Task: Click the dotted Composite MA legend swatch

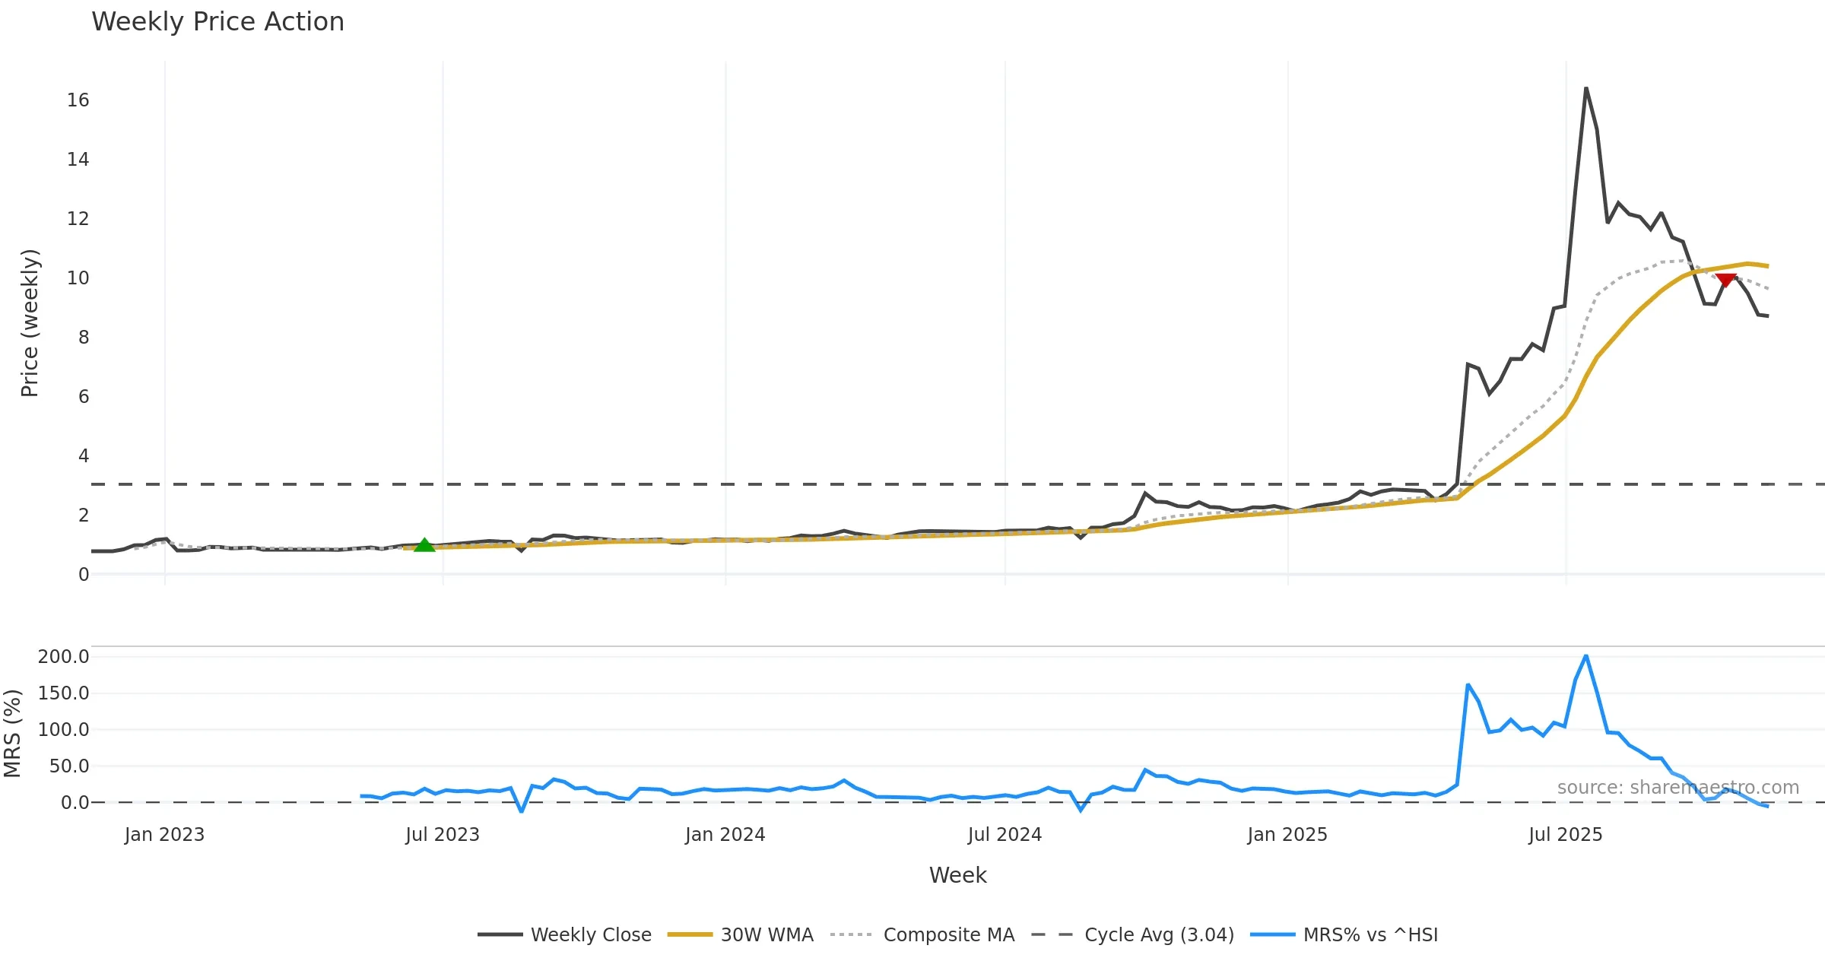Action: [852, 934]
